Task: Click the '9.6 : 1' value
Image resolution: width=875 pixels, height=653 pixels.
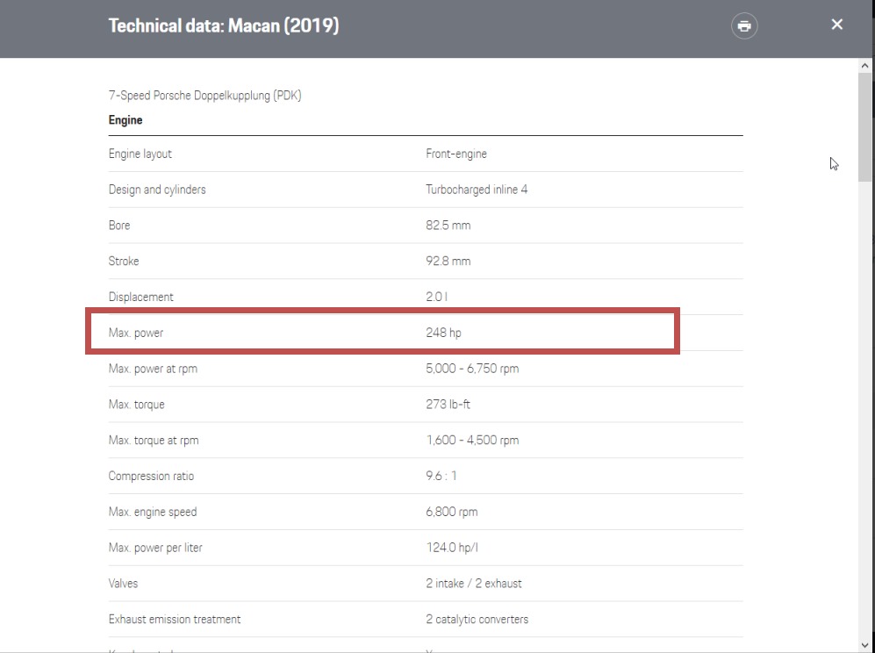Action: [441, 476]
